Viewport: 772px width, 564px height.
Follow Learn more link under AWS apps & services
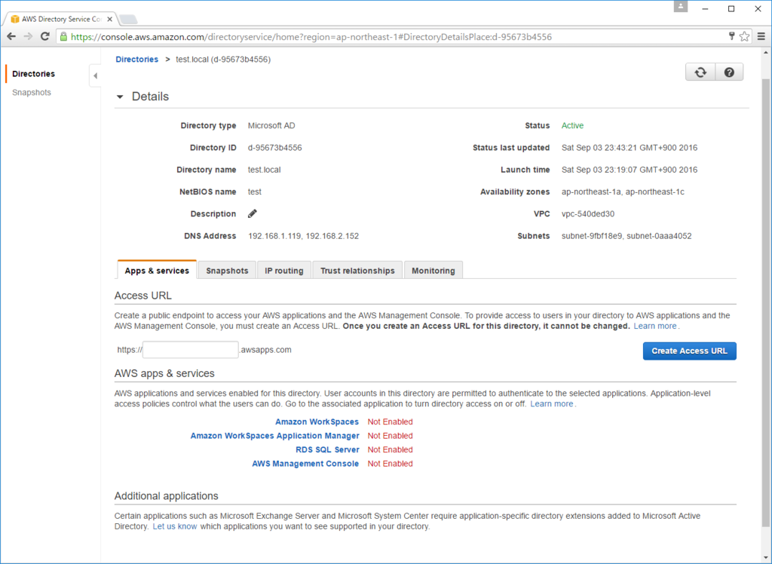[x=551, y=404]
